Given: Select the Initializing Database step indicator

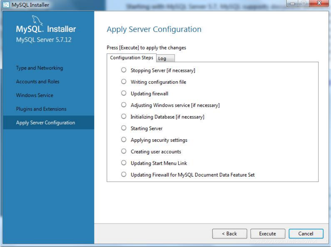Looking at the screenshot, I should (124, 116).
